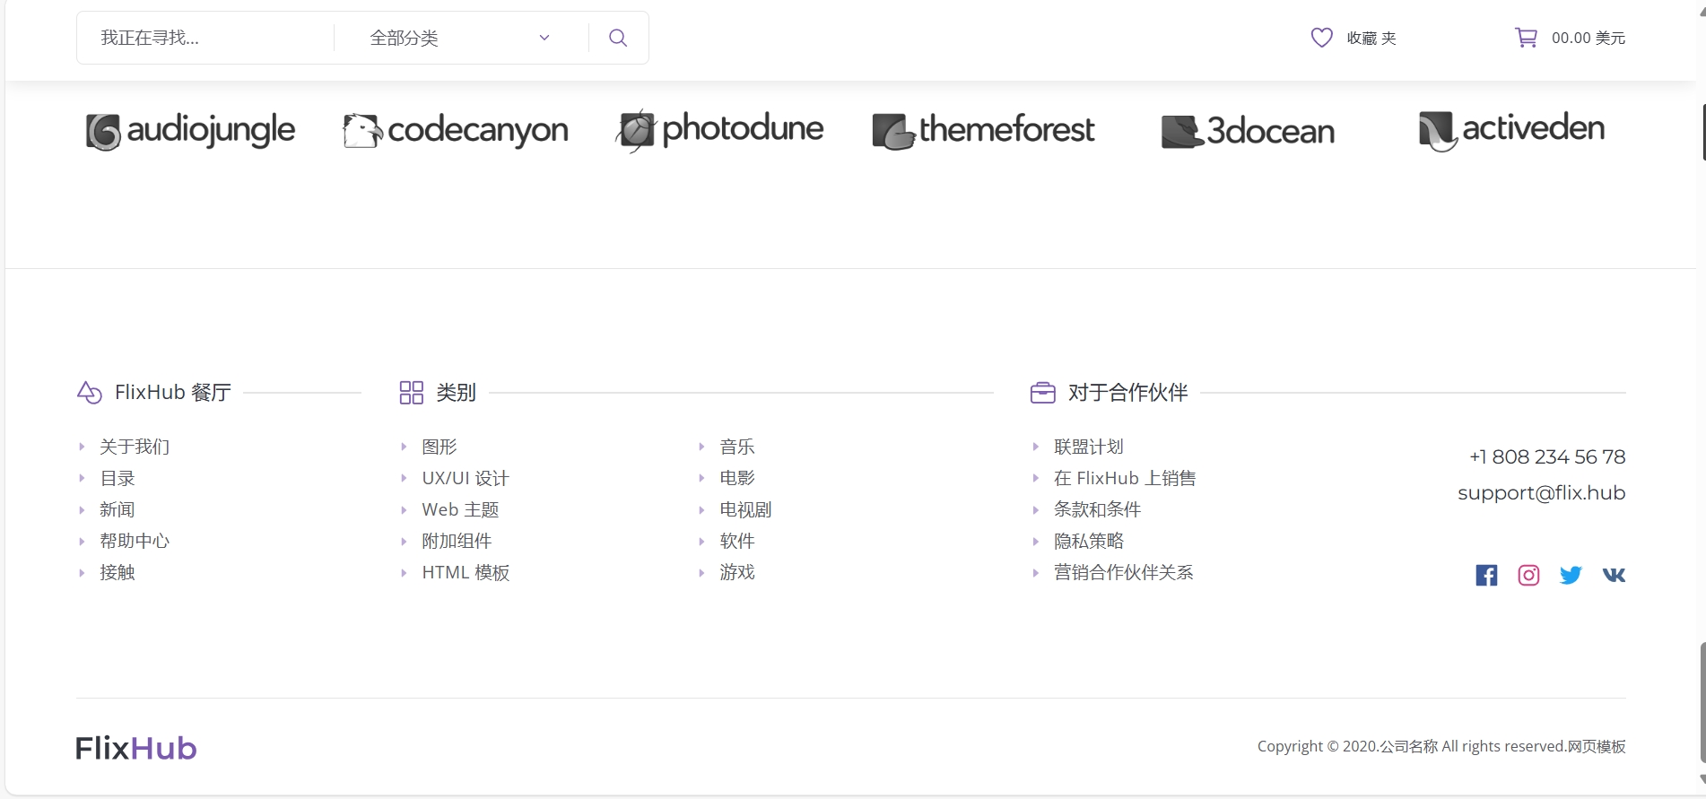The height and width of the screenshot is (799, 1706).
Task: Click the FlixHub 餐厅 heading icon
Action: [90, 393]
